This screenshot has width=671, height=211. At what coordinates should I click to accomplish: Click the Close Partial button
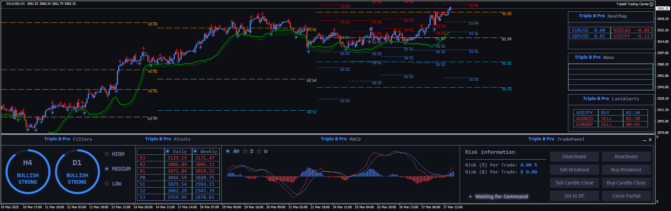pyautogui.click(x=626, y=196)
